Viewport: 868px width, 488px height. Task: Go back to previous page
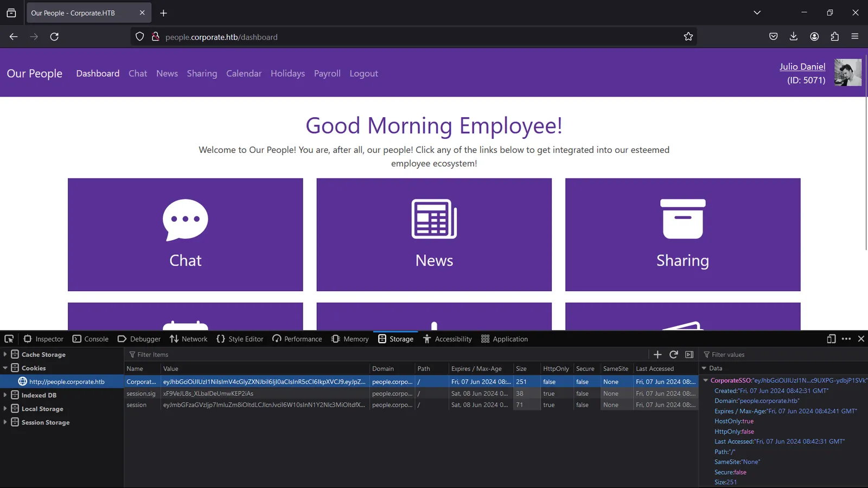point(14,37)
